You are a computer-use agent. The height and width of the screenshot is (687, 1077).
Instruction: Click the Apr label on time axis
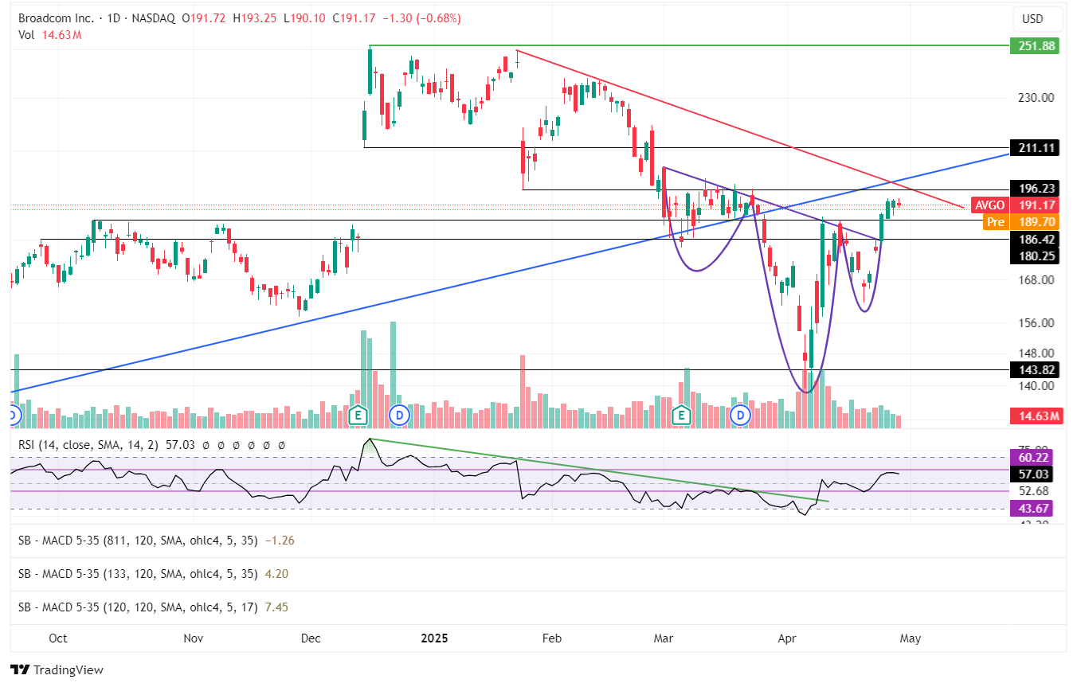(x=787, y=638)
